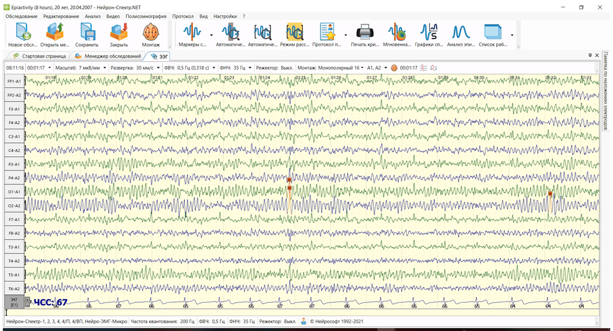Click the brain icon before 00:01:17
613x331 pixels.
click(394, 68)
